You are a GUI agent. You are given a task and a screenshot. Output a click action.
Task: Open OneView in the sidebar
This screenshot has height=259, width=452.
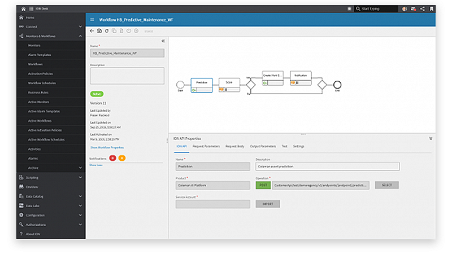51,187
